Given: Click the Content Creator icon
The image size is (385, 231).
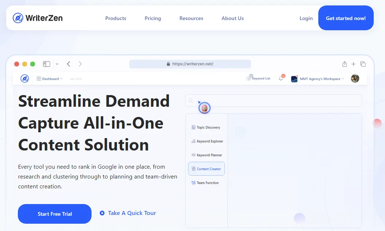Looking at the screenshot, I should (x=194, y=169).
